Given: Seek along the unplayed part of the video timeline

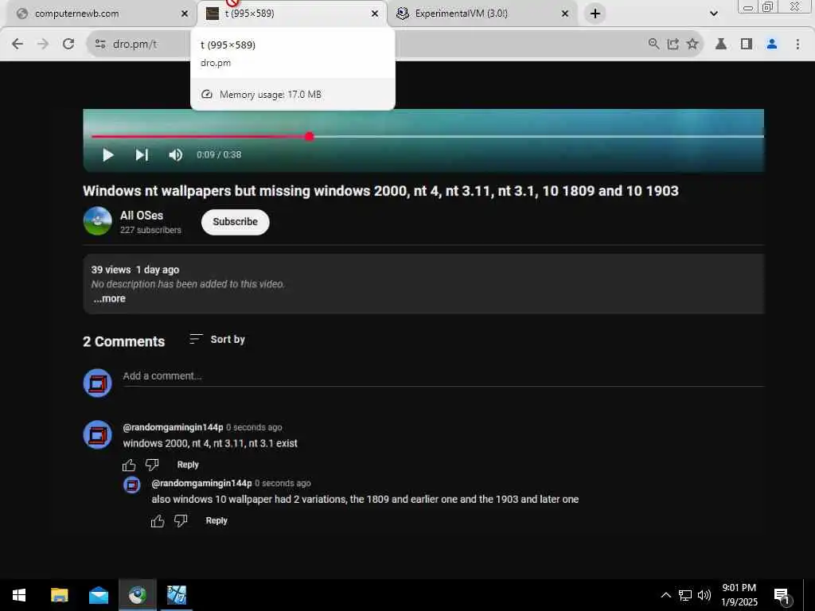Looking at the screenshot, I should click(x=539, y=137).
